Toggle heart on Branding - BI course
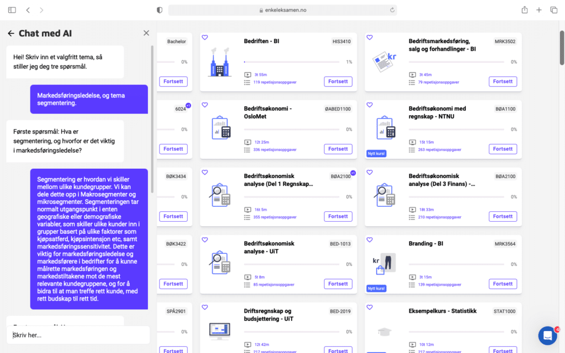This screenshot has width=565, height=353. pos(370,240)
